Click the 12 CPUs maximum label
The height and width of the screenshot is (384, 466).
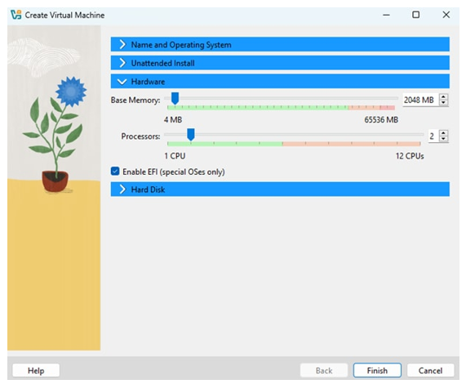[410, 156]
